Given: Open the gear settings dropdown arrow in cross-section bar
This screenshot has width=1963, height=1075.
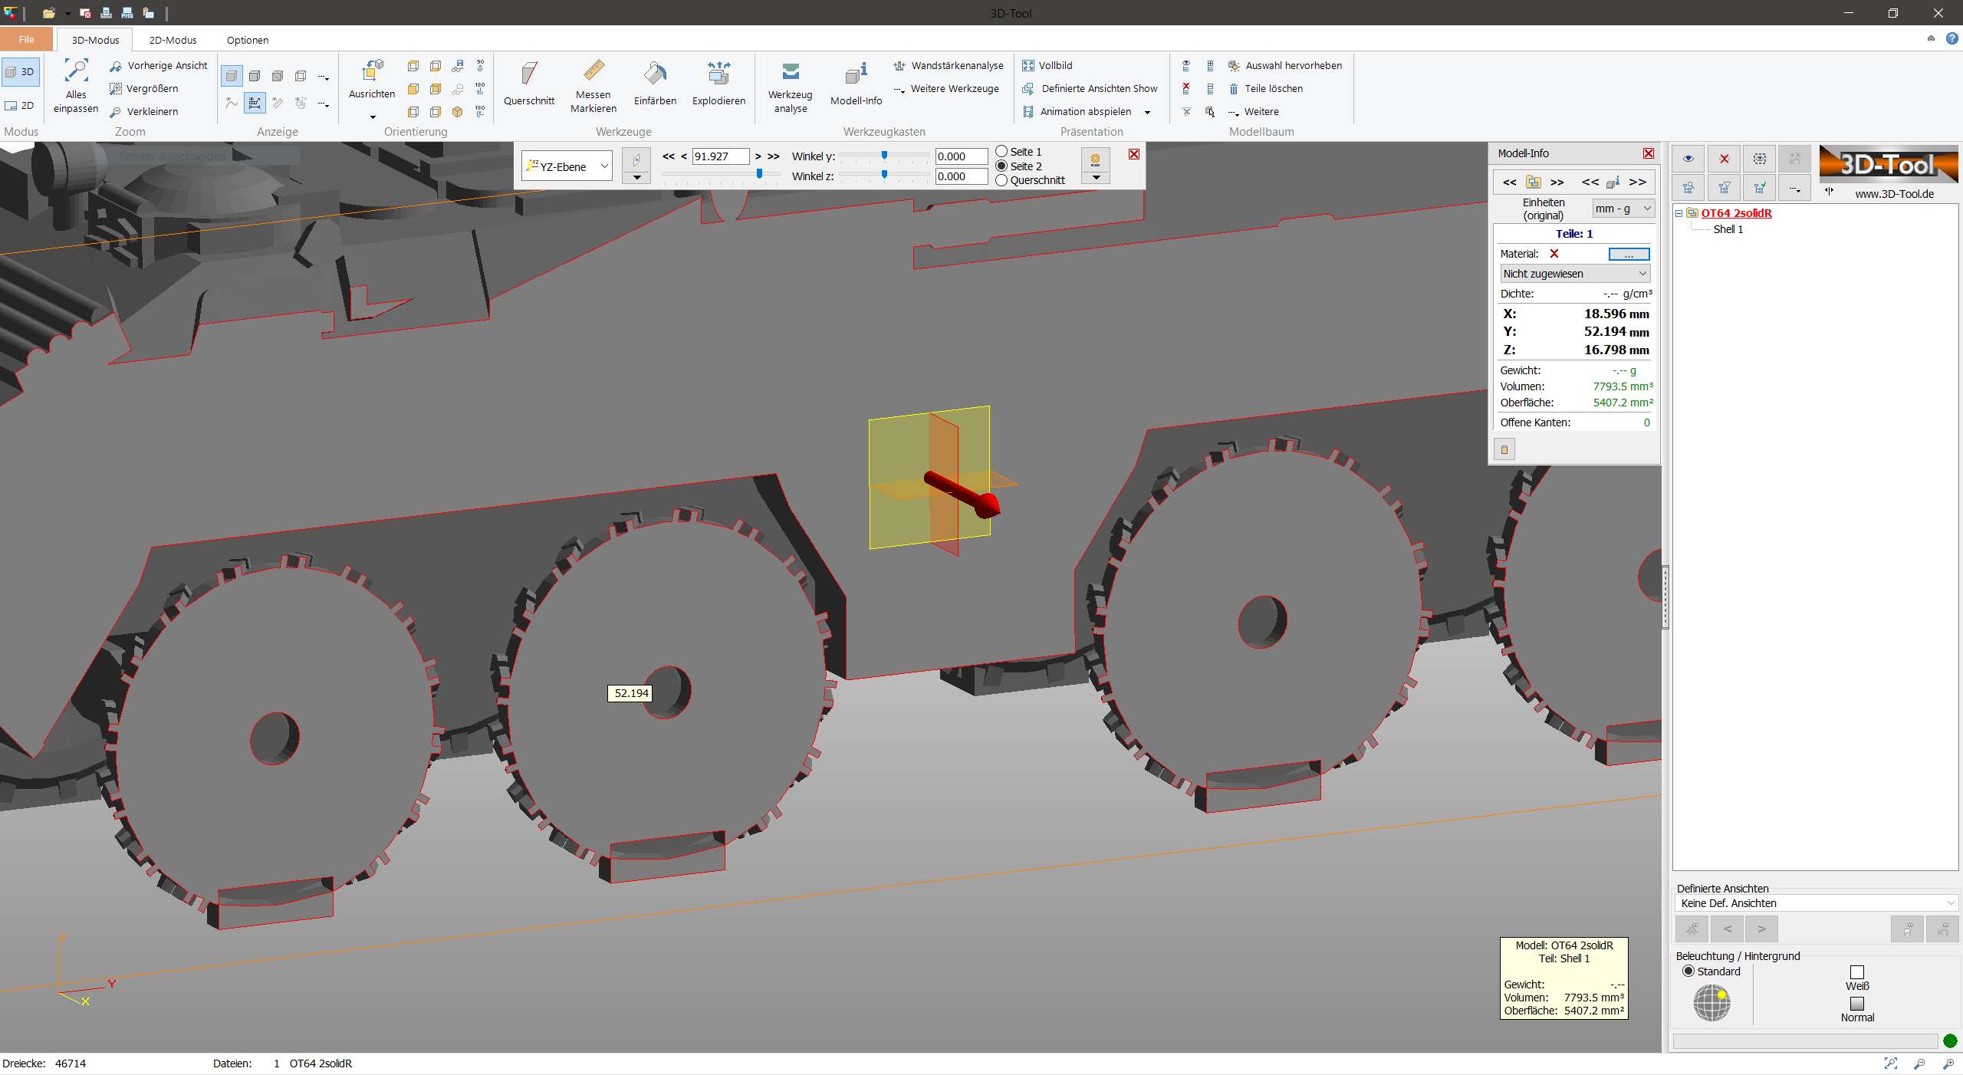Looking at the screenshot, I should point(1096,179).
